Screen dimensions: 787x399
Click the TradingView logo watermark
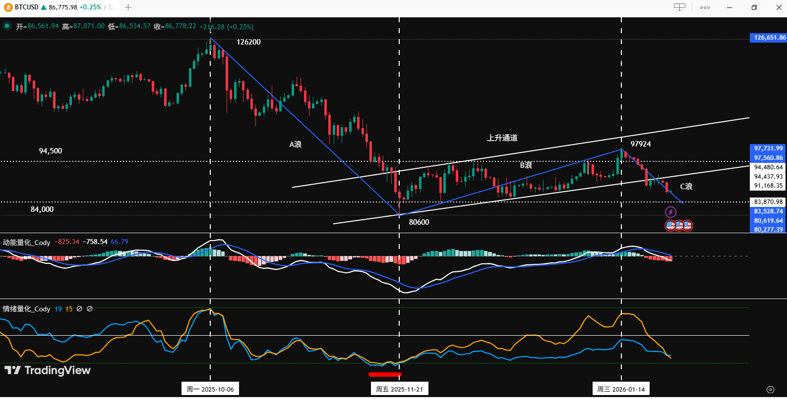[x=48, y=370]
